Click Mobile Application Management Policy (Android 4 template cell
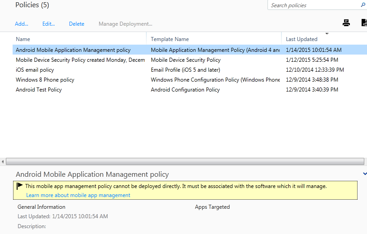This screenshot has height=234, width=367. click(x=215, y=50)
